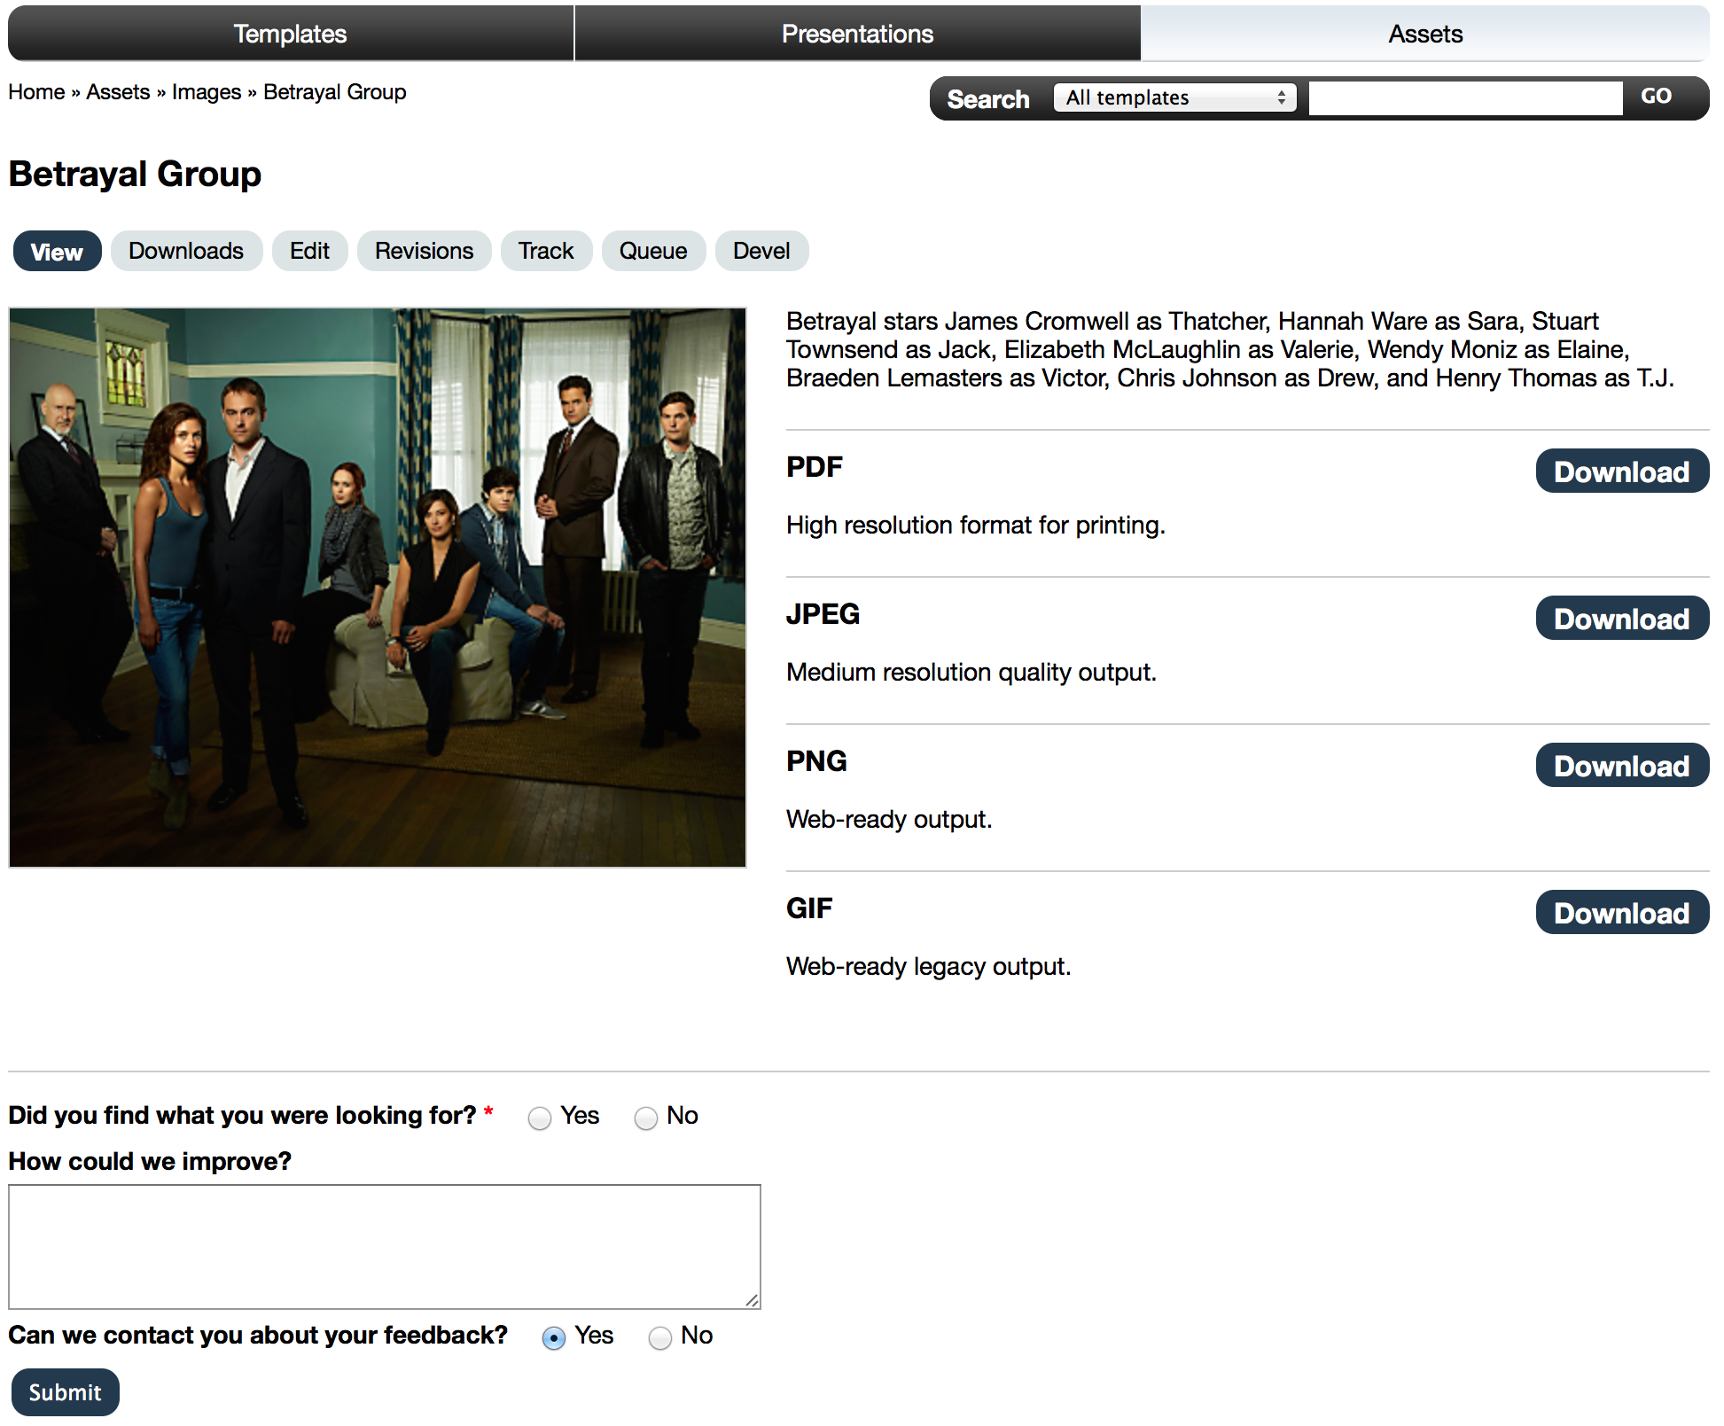1724x1426 pixels.
Task: Select No for found what you wanted
Action: pos(646,1118)
